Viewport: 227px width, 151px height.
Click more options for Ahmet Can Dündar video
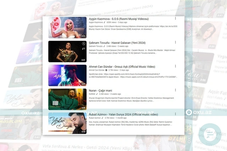click(175, 66)
